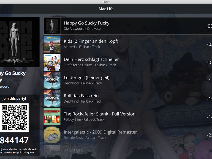Select Intergalactic - 2009 Digital Remaster track

point(100,132)
